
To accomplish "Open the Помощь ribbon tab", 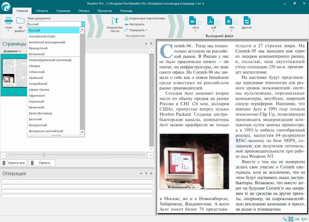I will (126, 11).
